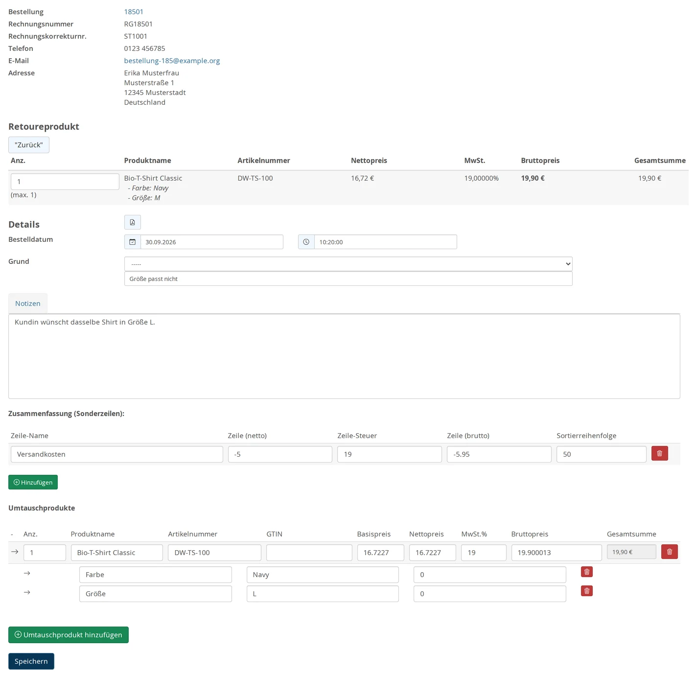Click the "Zurück" button
Screen dimensions: 697x675
tap(29, 145)
